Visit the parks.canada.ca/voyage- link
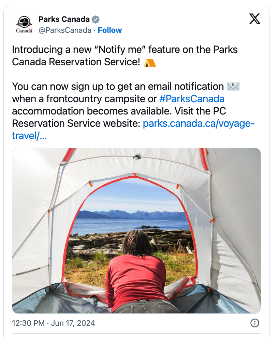The image size is (277, 337). point(199,124)
